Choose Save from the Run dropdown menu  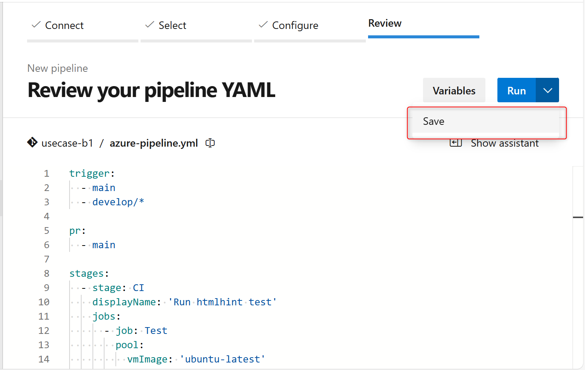[x=433, y=121]
